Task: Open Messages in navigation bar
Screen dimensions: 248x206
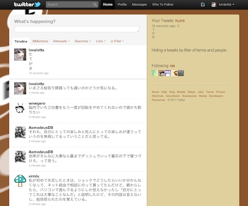Action: coord(139,4)
